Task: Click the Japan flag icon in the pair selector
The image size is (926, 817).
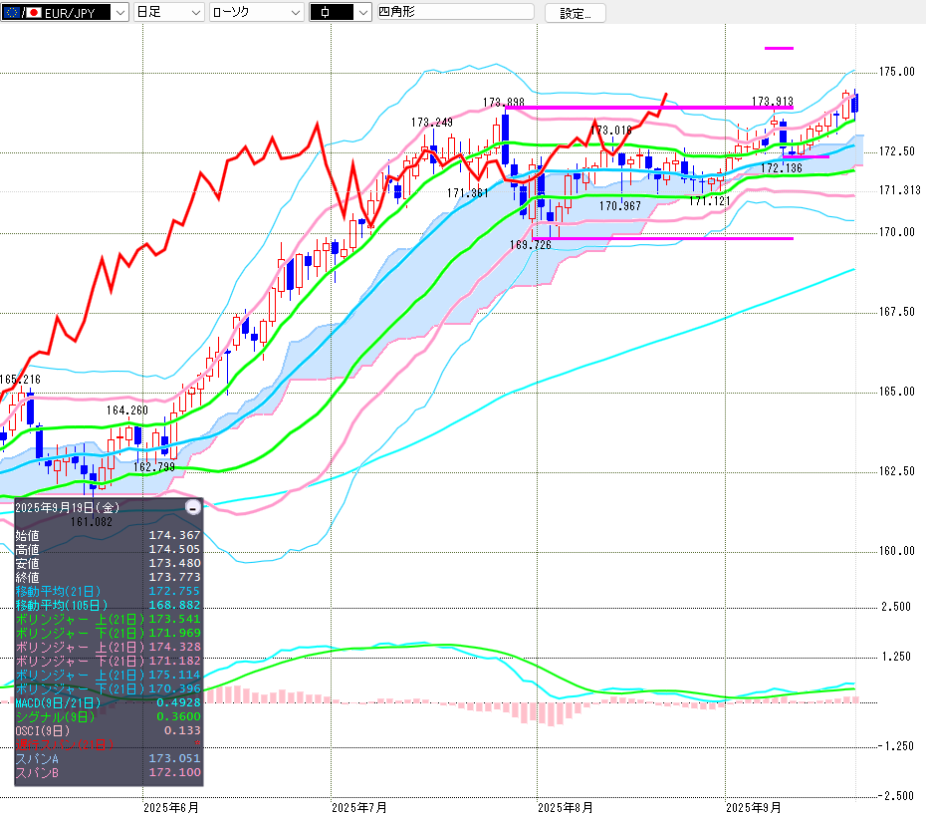Action: coord(33,12)
